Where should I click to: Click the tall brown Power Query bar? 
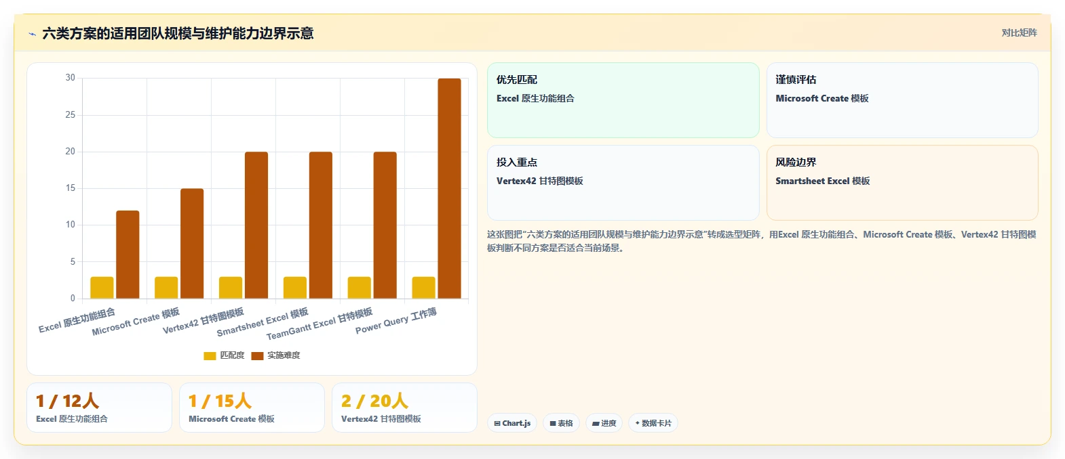tap(449, 188)
